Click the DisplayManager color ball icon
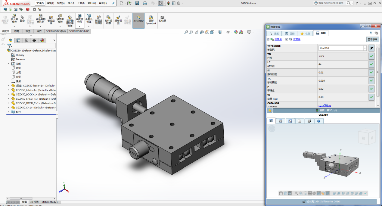 pyautogui.click(x=42, y=40)
